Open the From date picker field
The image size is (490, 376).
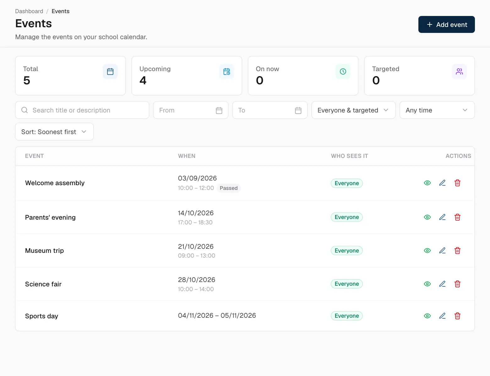[191, 110]
